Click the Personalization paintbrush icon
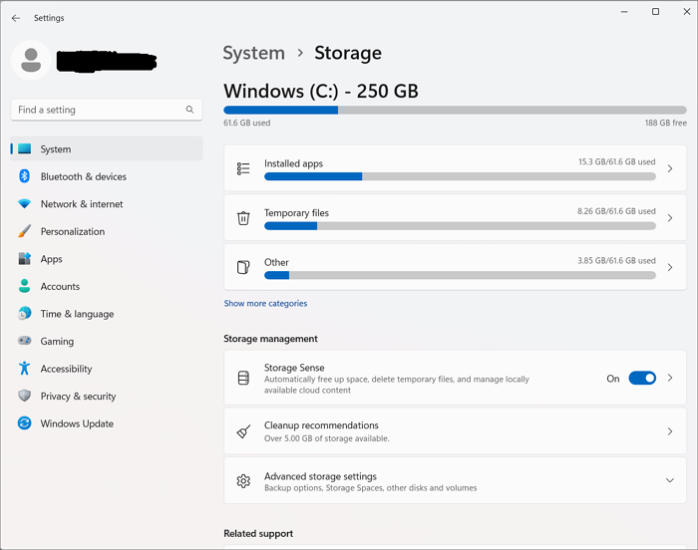Image resolution: width=698 pixels, height=550 pixels. click(24, 231)
